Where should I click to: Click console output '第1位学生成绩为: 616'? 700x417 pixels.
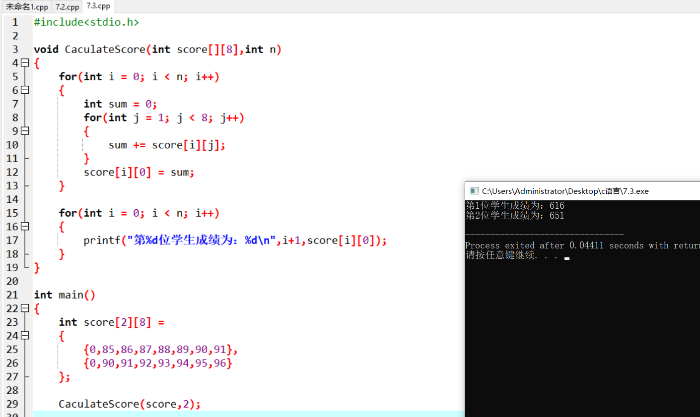(x=515, y=205)
